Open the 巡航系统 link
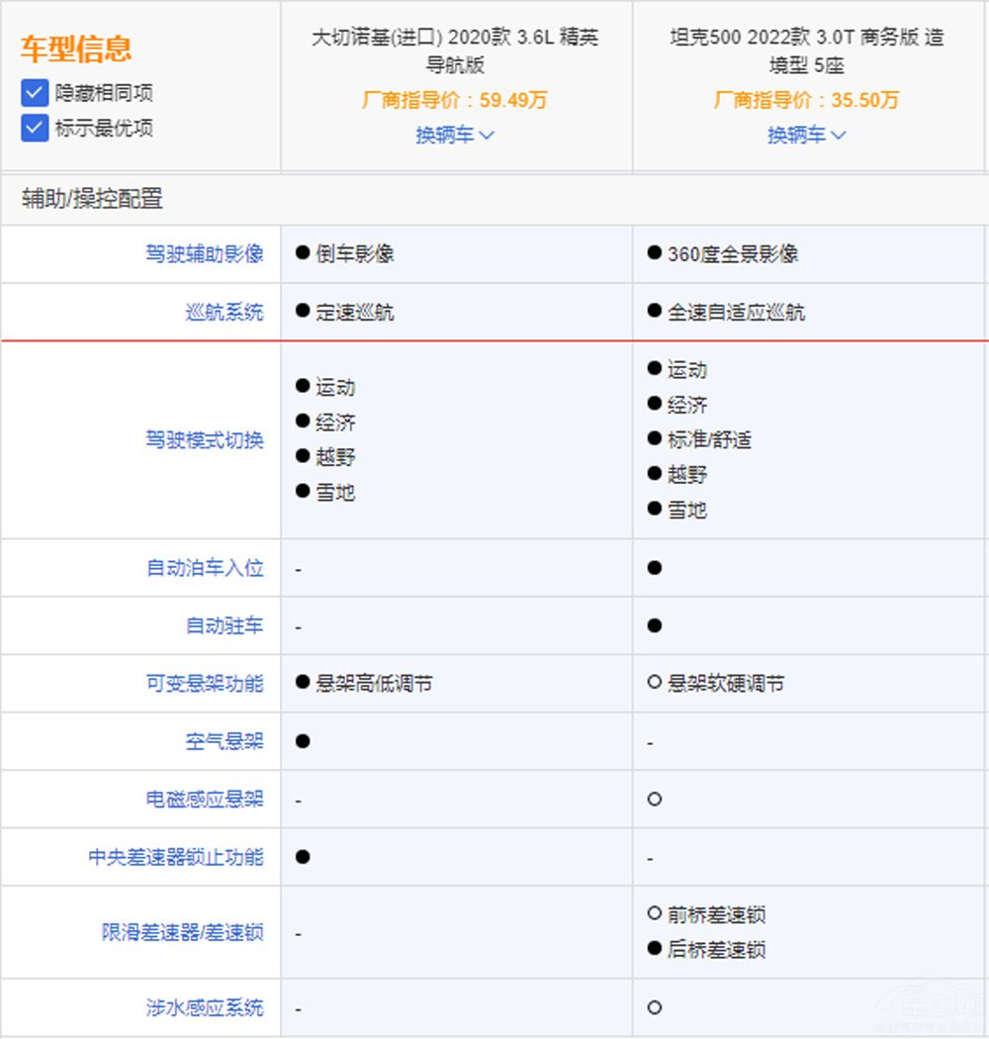This screenshot has width=989, height=1039. tap(229, 312)
